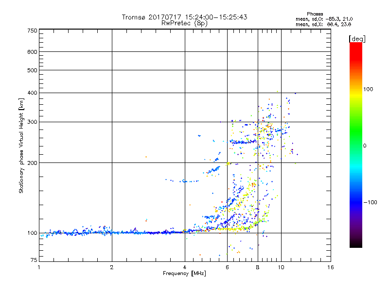Click the x-axis label '2'

tap(112, 267)
